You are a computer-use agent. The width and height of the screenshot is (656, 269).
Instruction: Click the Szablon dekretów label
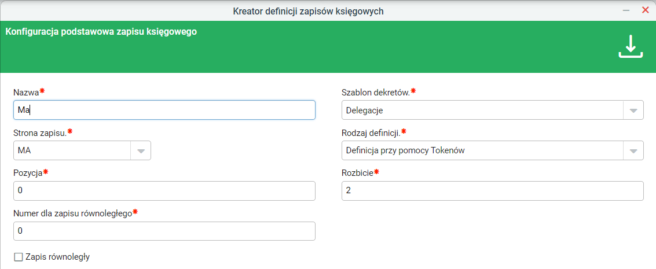pyautogui.click(x=375, y=93)
